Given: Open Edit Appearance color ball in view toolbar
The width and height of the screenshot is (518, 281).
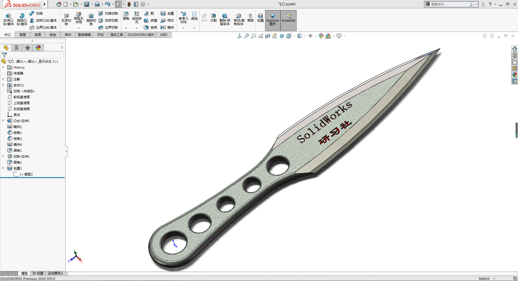Looking at the screenshot, I should click(x=321, y=36).
